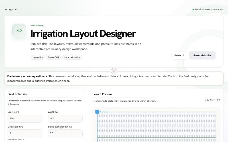Select the Local calculation tag chip
Image resolution: width=228 pixels, height=142 pixels.
click(x=72, y=57)
